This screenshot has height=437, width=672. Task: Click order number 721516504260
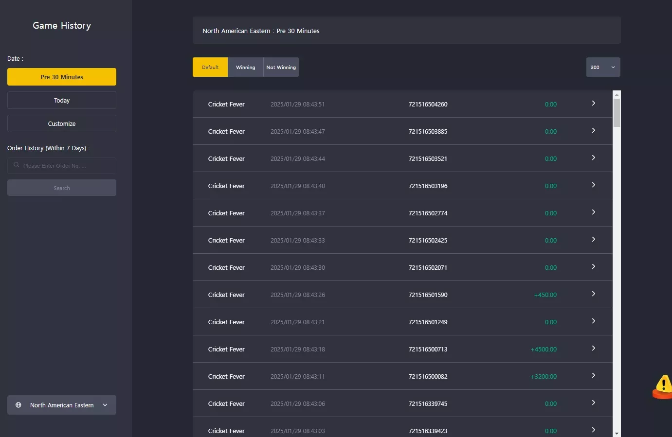pos(428,104)
